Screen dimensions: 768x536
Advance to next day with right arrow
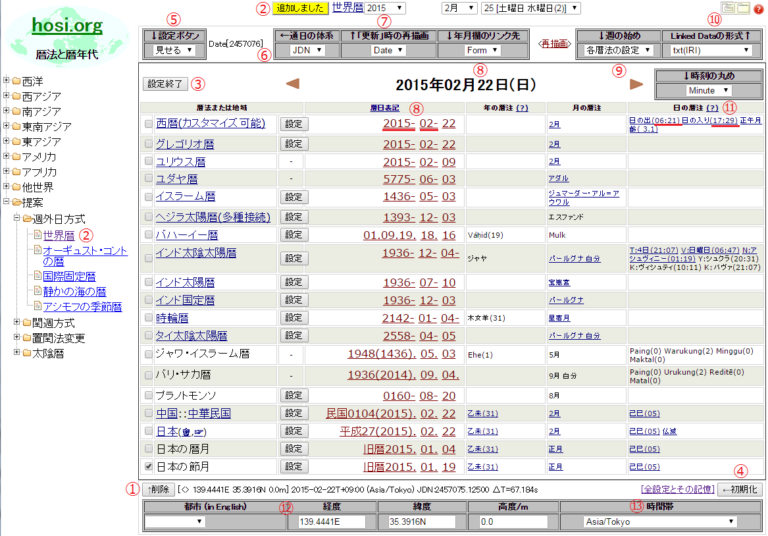(x=636, y=84)
